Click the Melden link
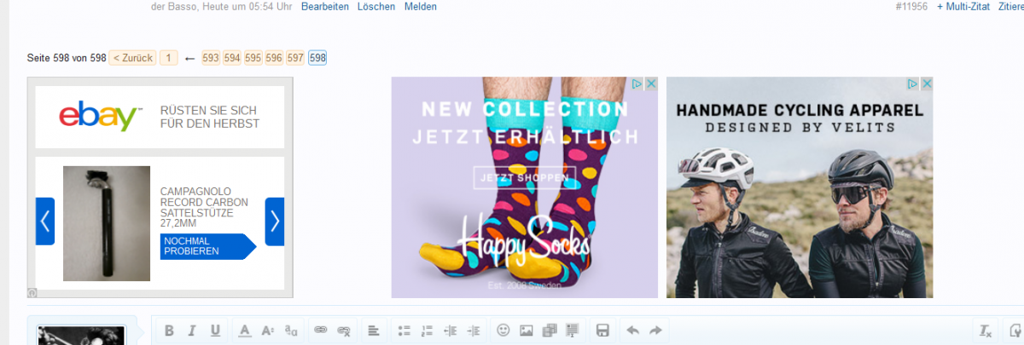Image resolution: width=1024 pixels, height=345 pixels. tap(421, 7)
